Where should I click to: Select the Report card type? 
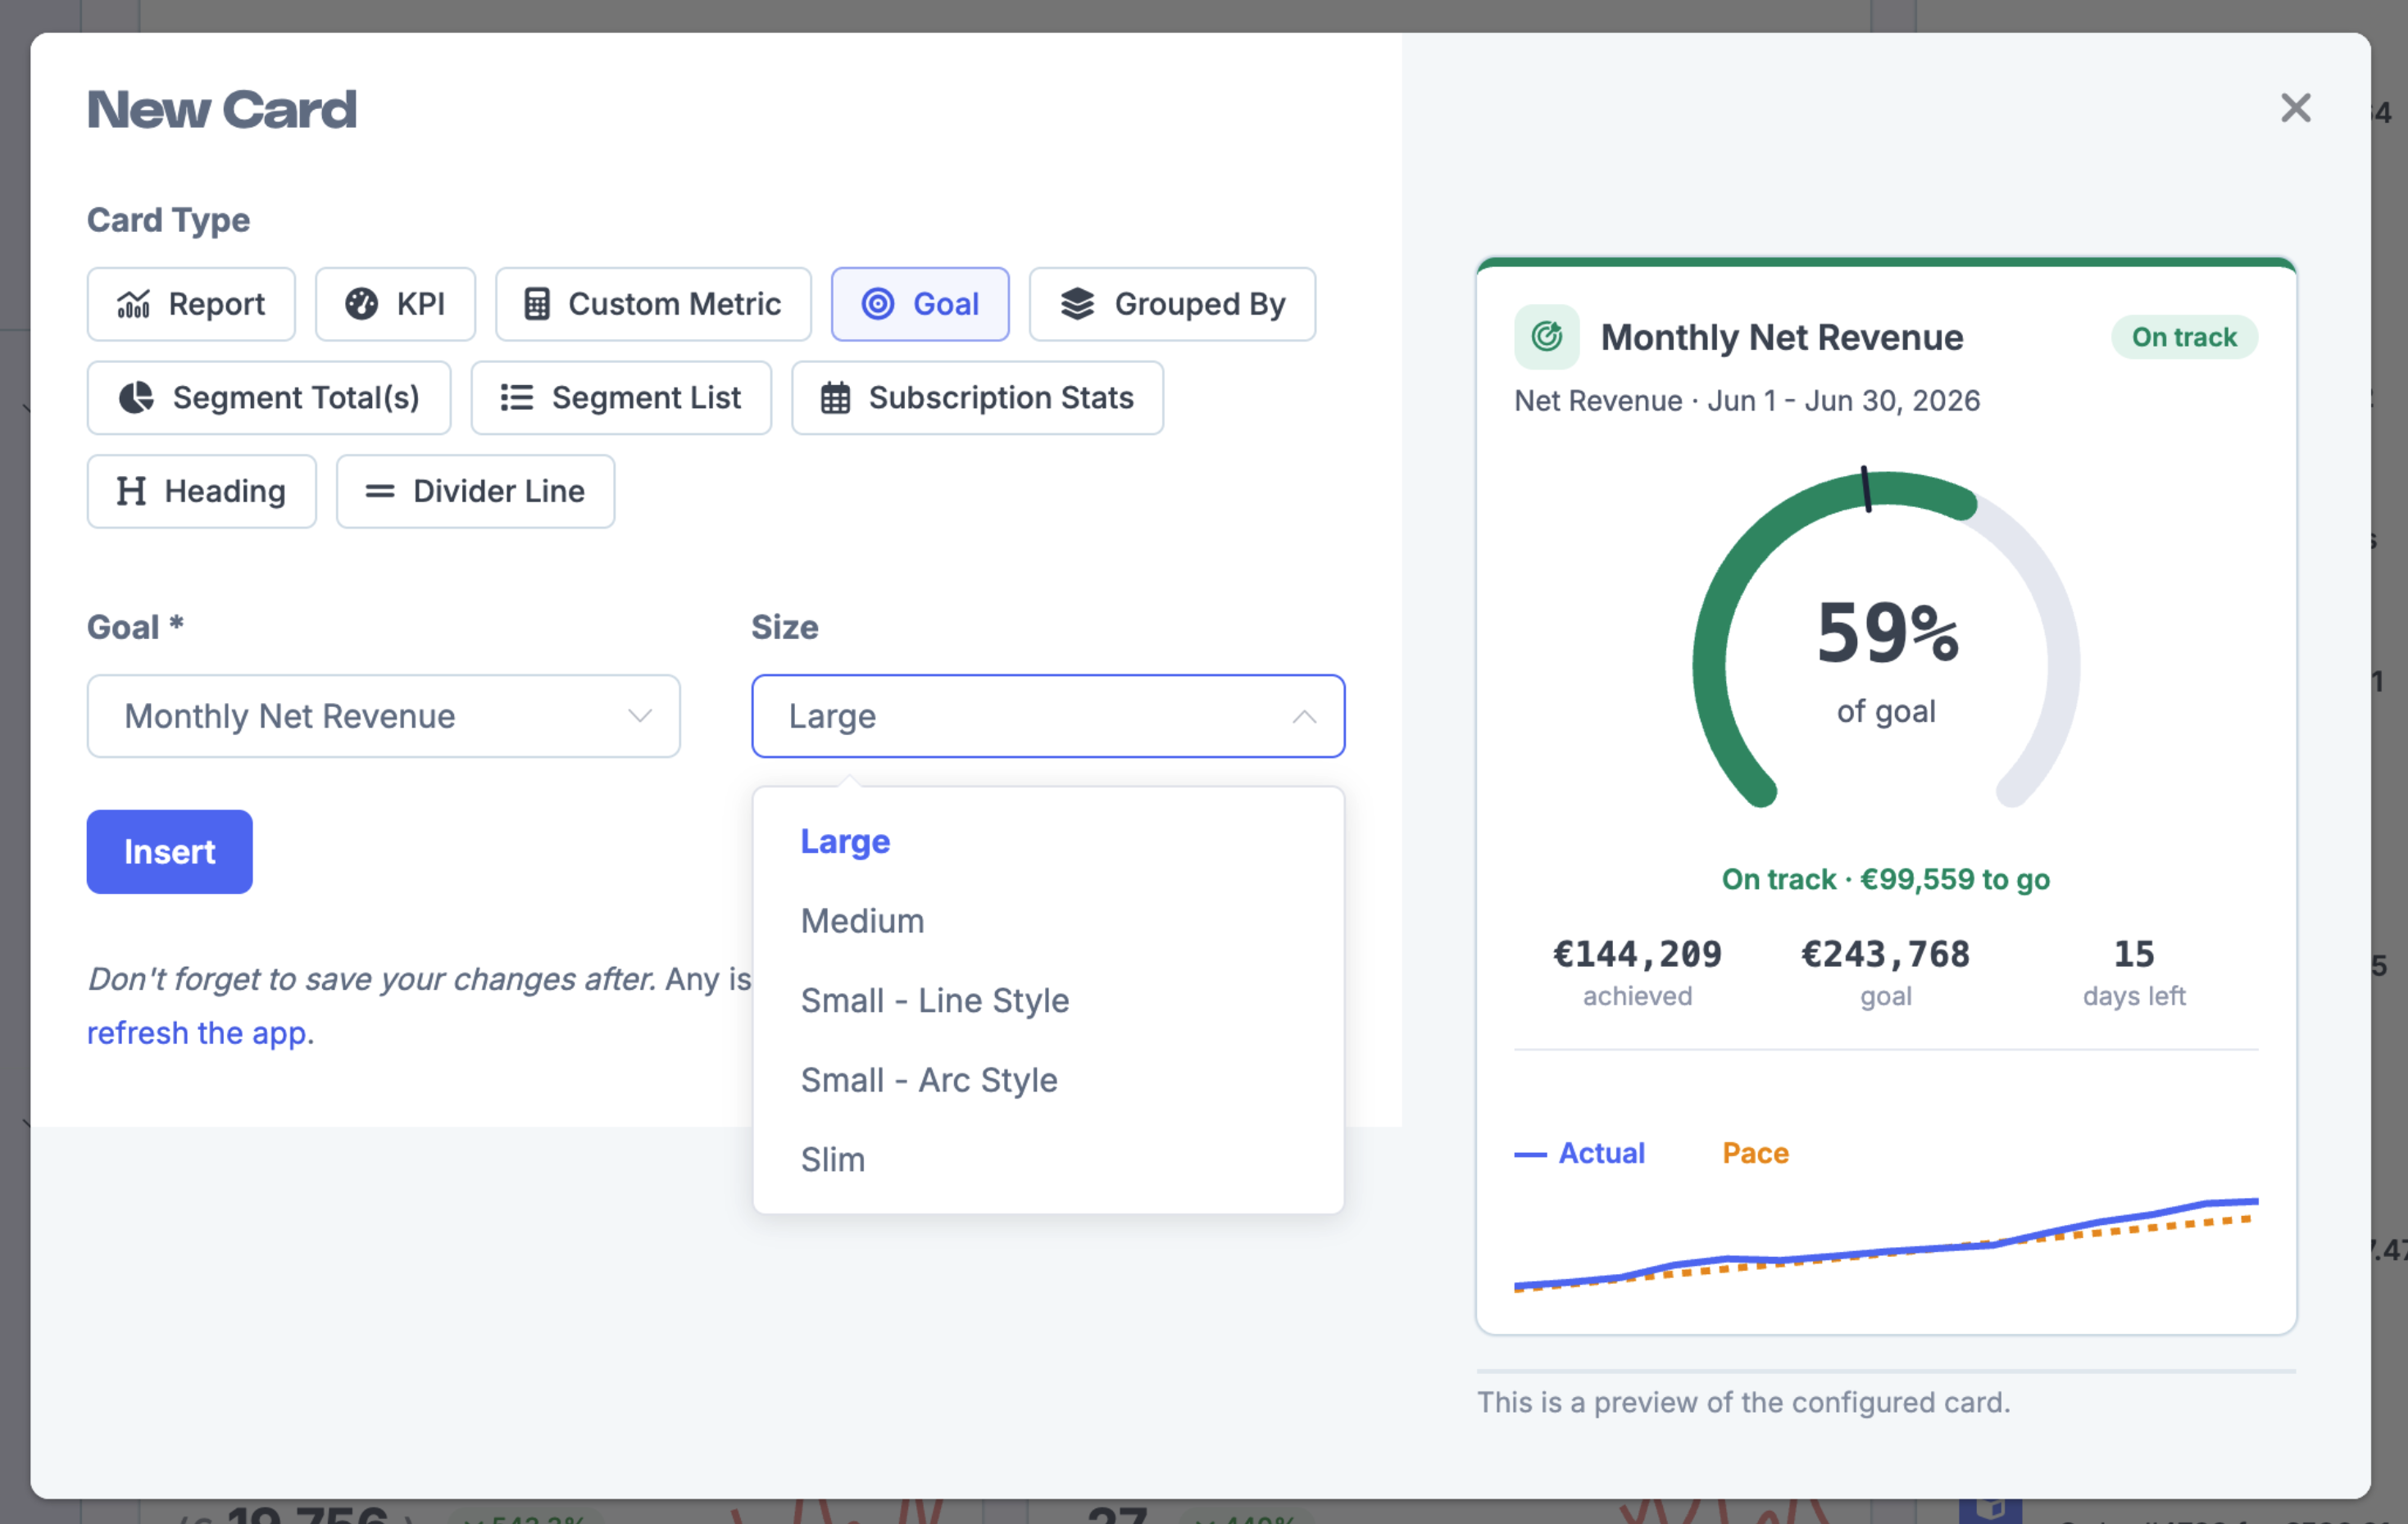[190, 304]
